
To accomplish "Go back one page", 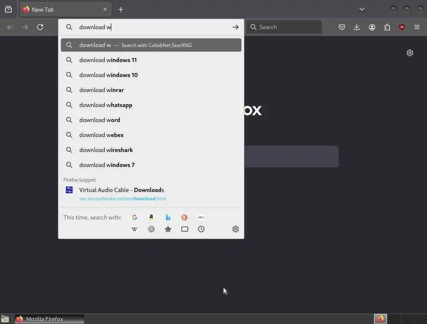I will (x=10, y=27).
